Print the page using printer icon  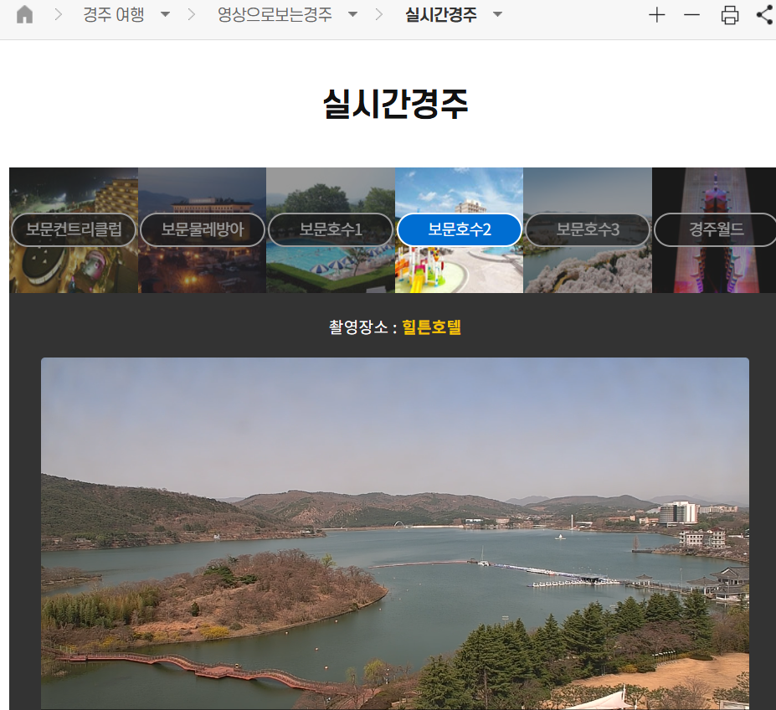coord(729,15)
